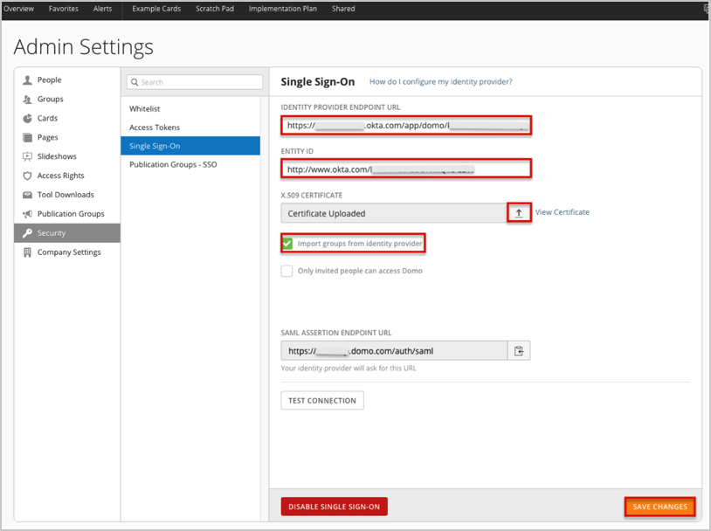
Task: Click the Cards pie chart icon
Action: pos(28,119)
